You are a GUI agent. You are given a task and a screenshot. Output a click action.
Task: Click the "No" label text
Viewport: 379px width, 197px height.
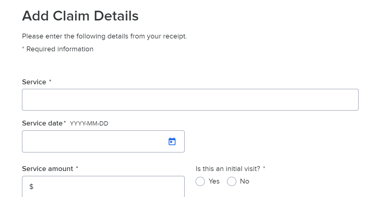245,181
